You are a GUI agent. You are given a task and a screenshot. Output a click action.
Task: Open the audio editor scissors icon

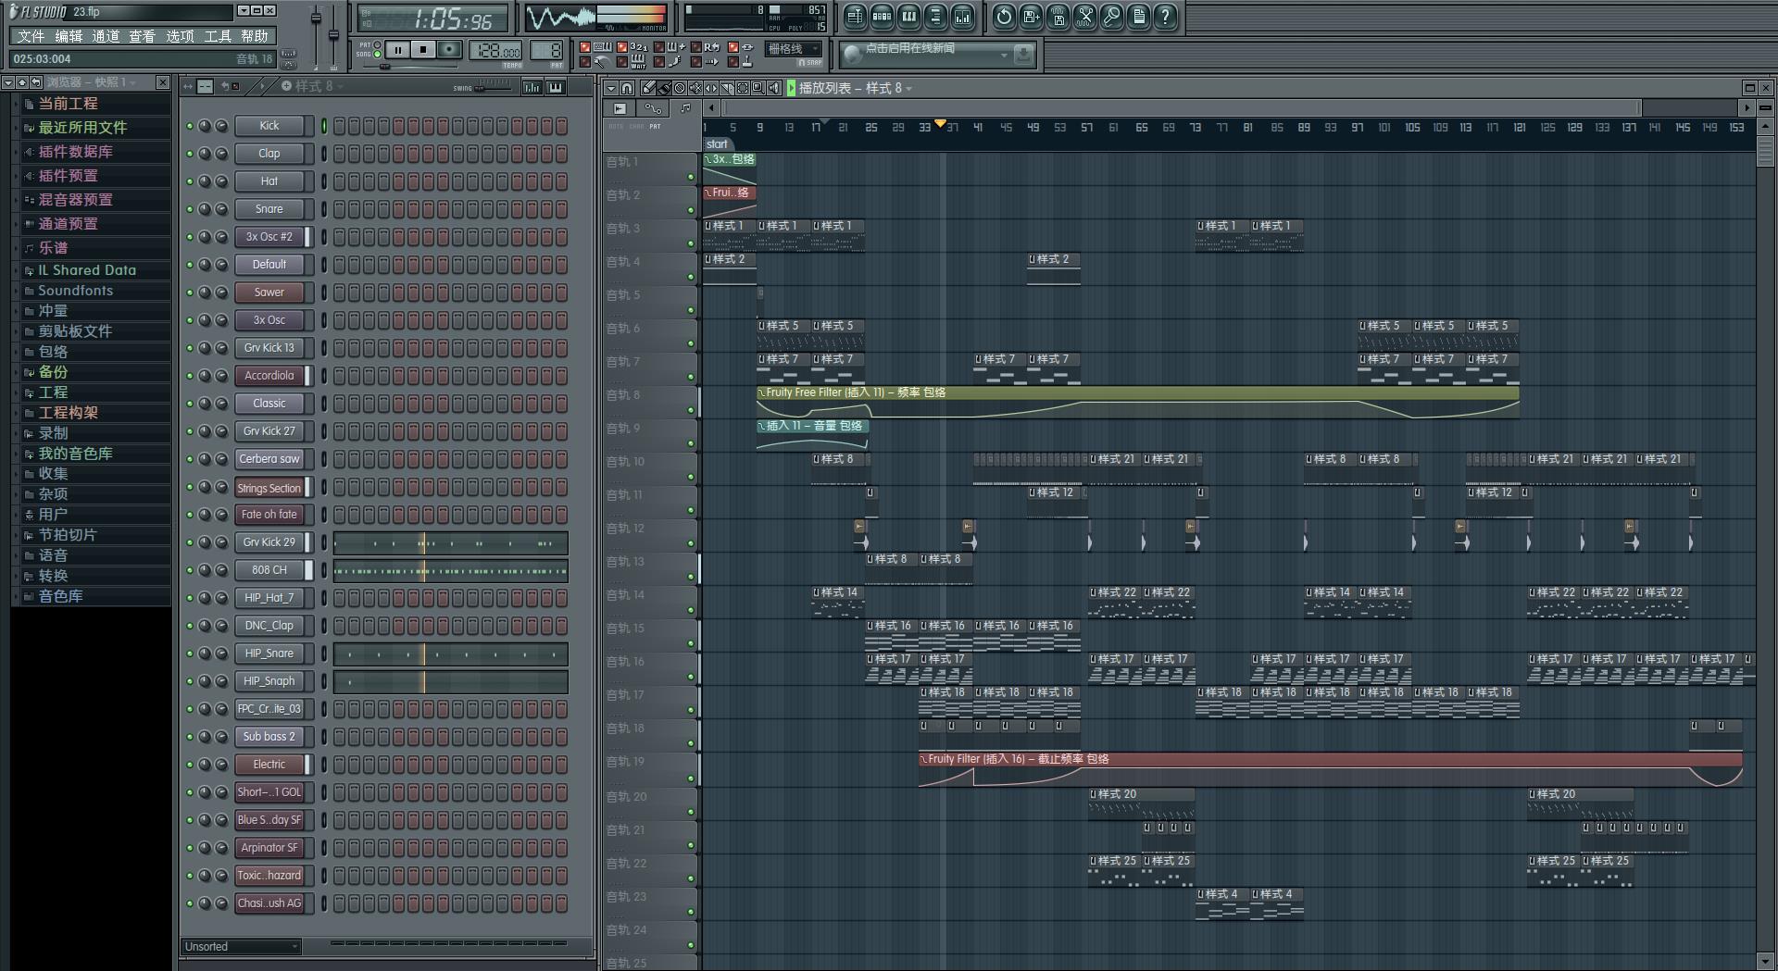(x=1084, y=16)
